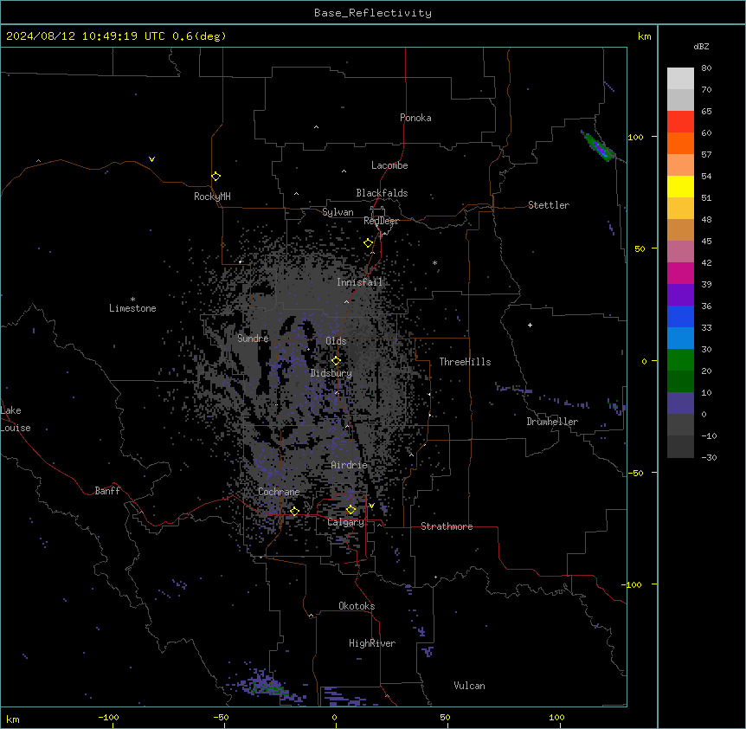Click the -100 tick on horizontal axis
The height and width of the screenshot is (729, 746).
tap(109, 718)
